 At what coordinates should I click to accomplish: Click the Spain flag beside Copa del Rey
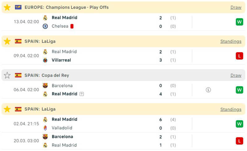click(18, 75)
